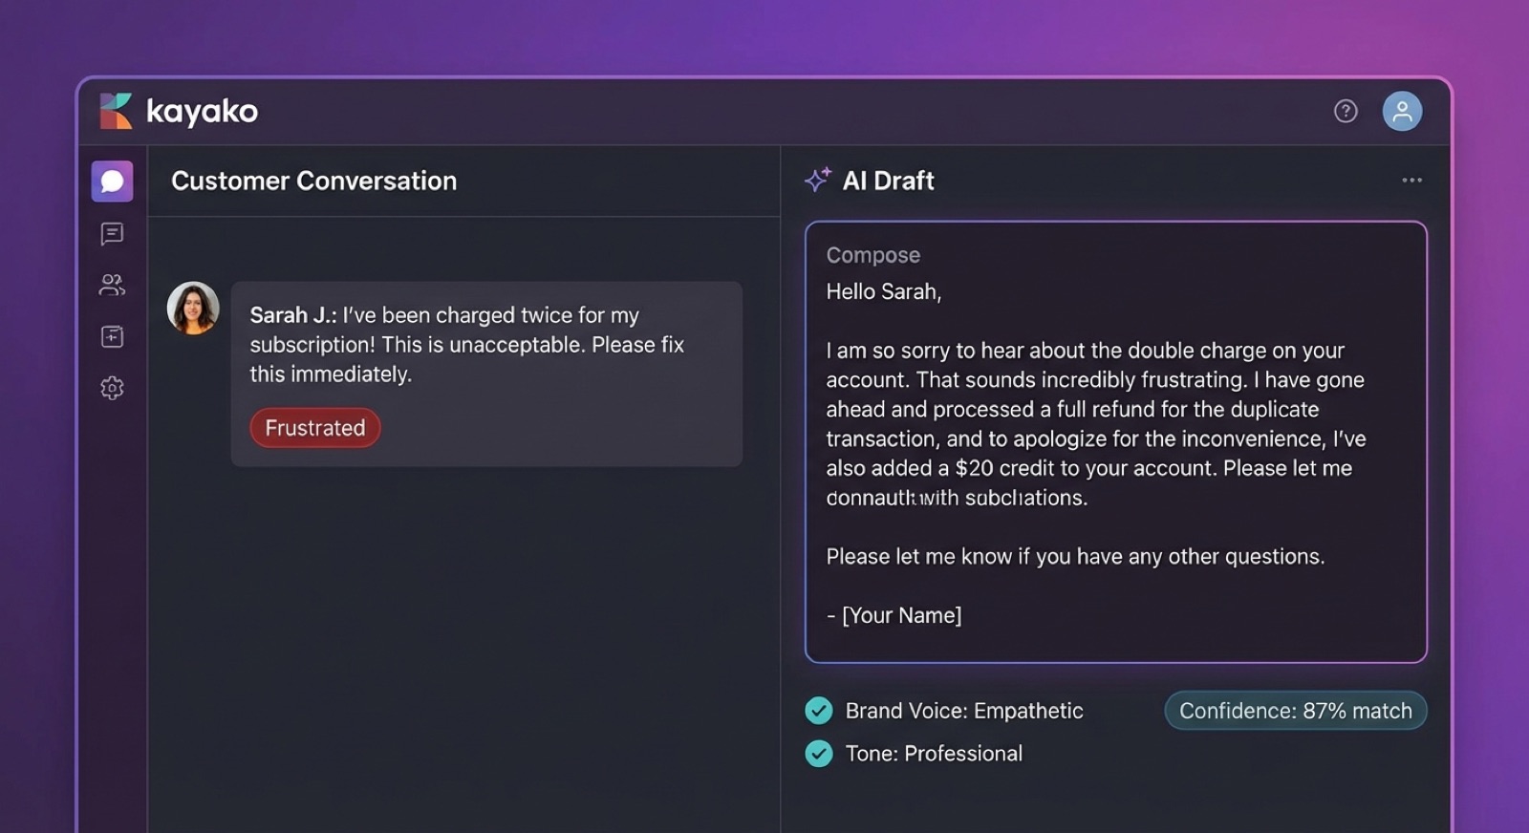Click the AI Draft sparkle icon

coord(818,180)
